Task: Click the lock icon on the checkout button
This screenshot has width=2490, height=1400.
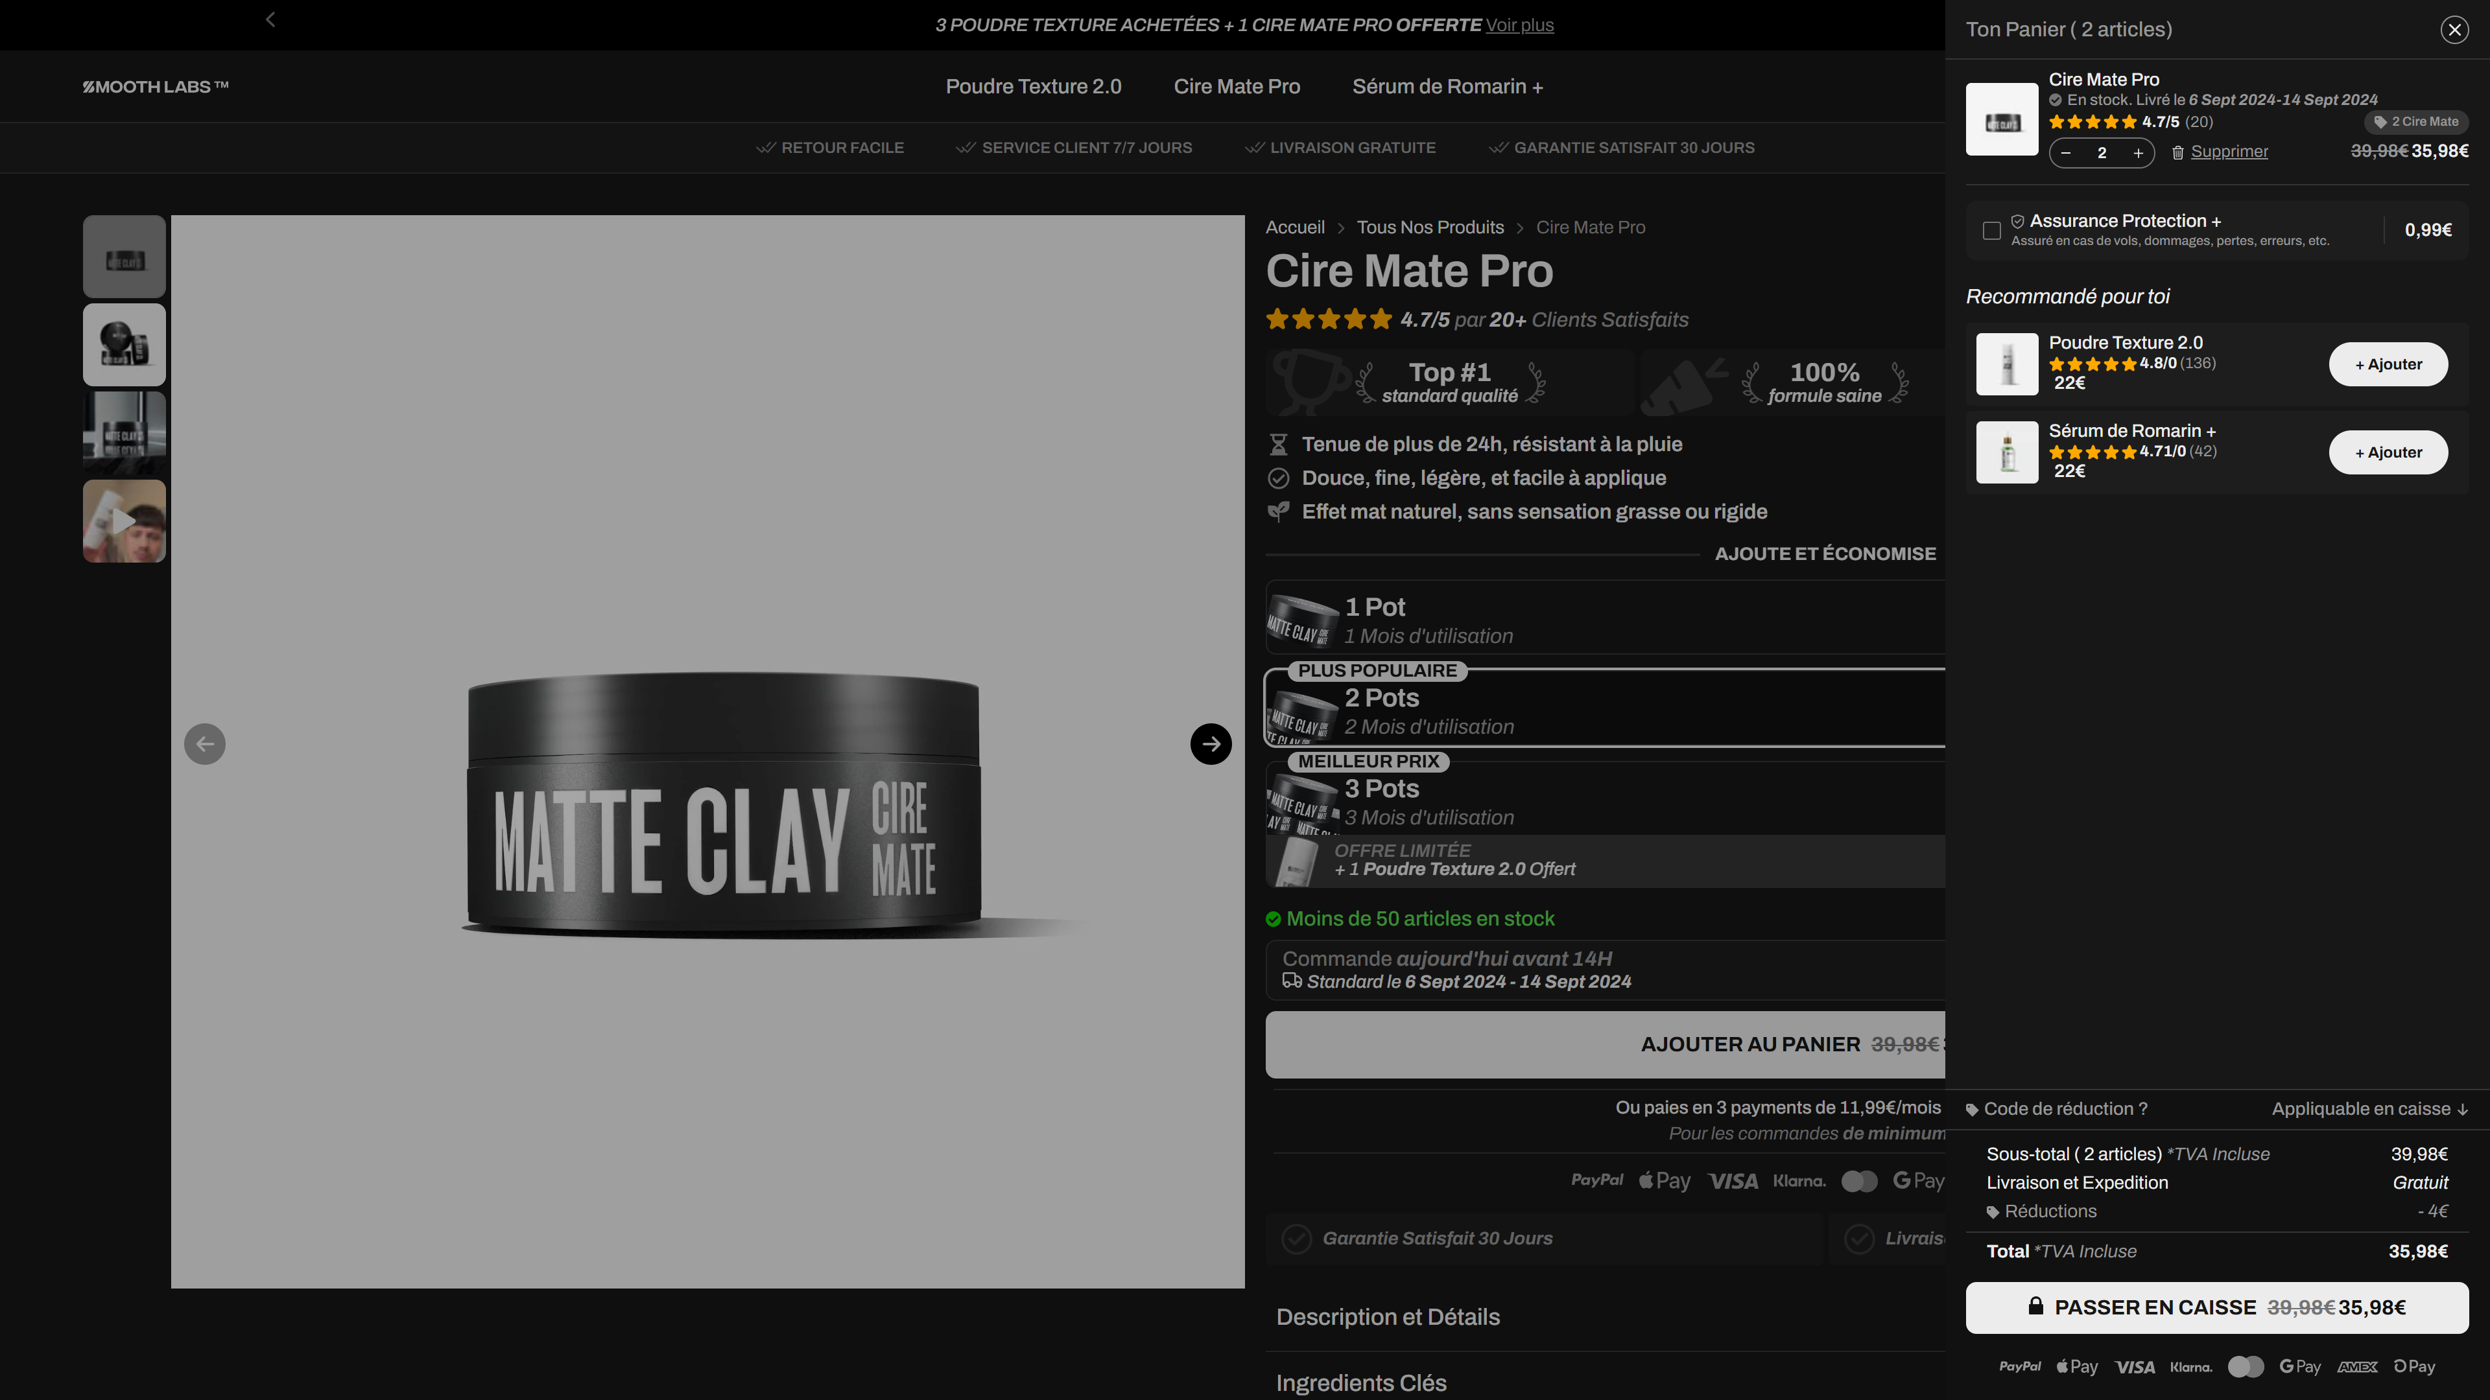Action: [2035, 1306]
